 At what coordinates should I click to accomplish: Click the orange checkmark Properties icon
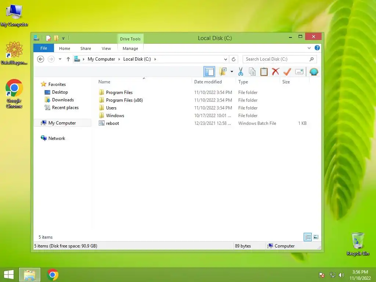click(x=287, y=72)
